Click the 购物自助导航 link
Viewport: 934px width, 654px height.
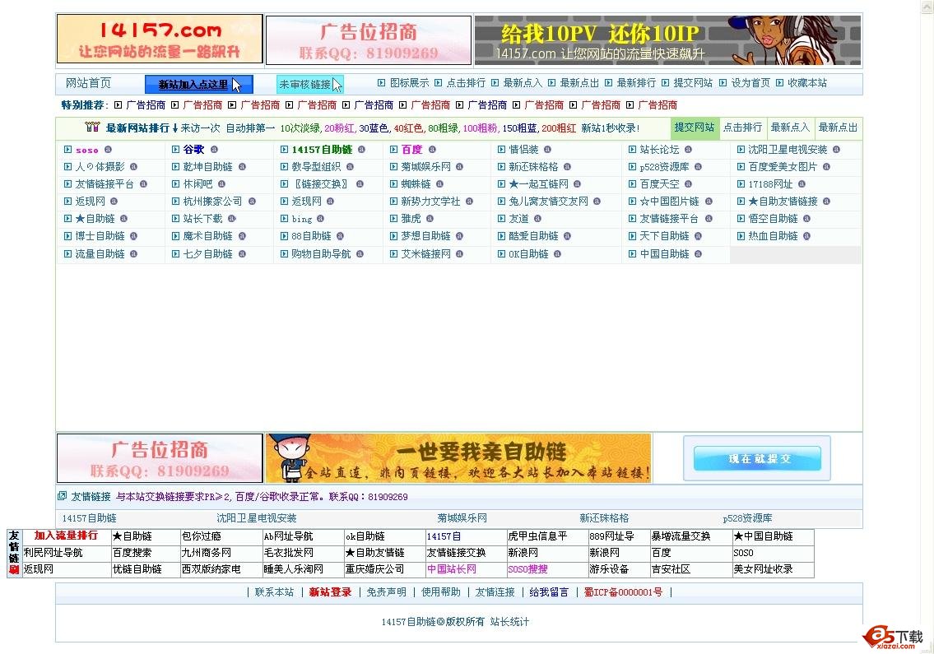pos(321,253)
